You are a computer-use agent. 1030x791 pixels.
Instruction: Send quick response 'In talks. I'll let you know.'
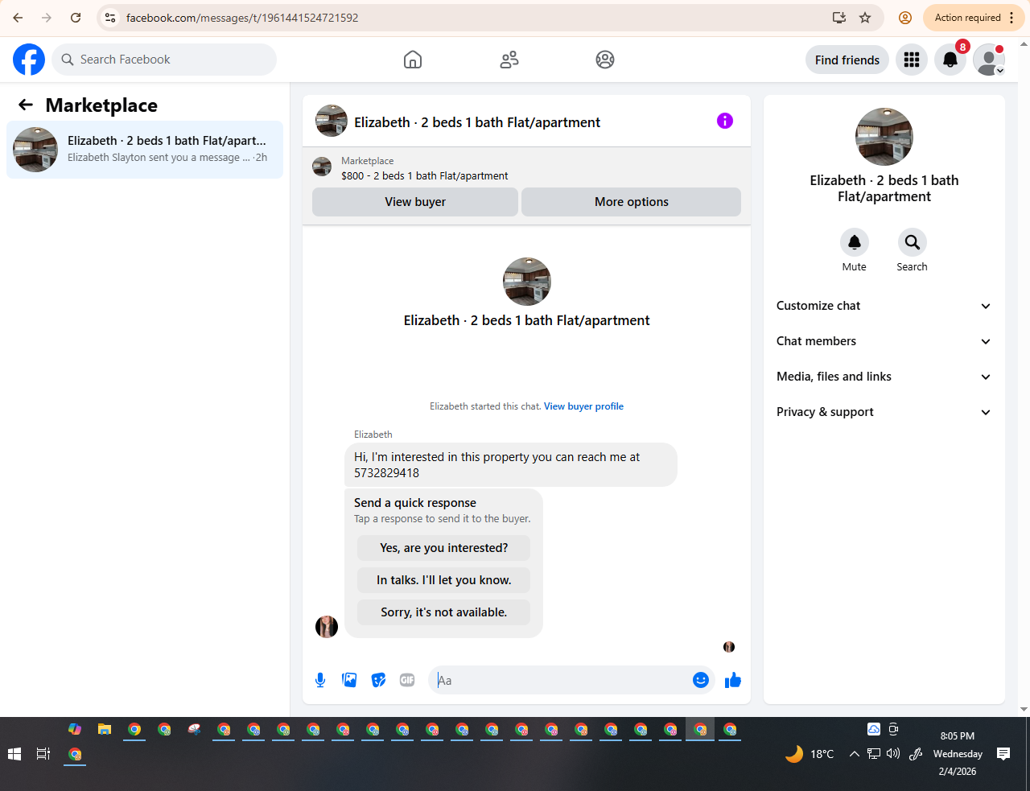[444, 580]
